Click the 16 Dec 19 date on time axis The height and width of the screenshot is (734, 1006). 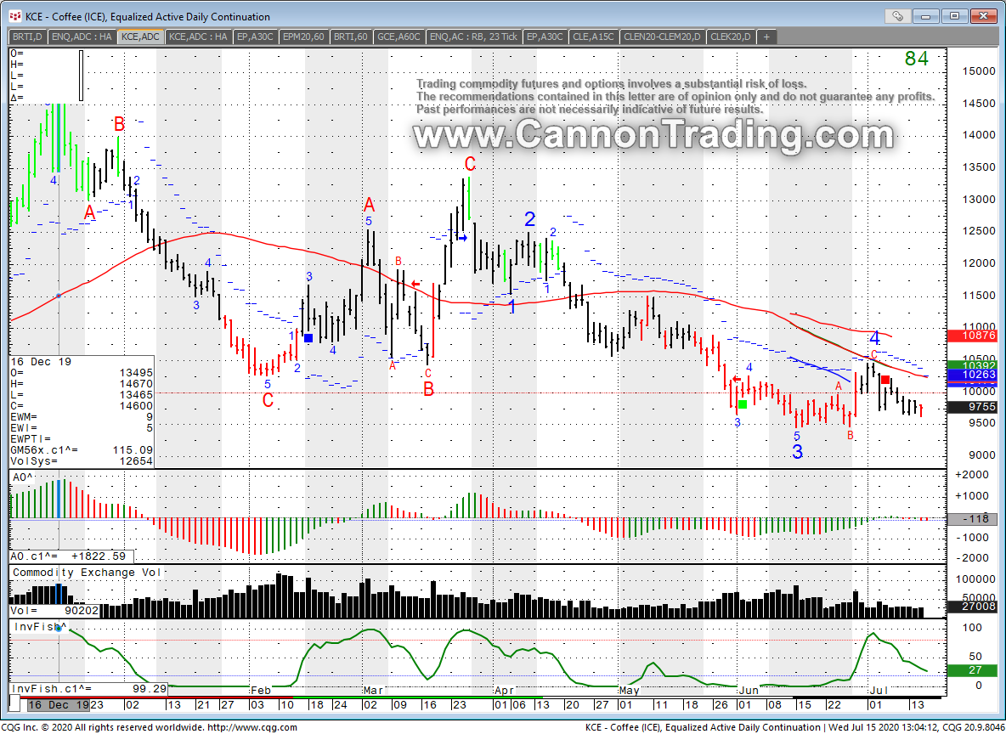click(58, 705)
